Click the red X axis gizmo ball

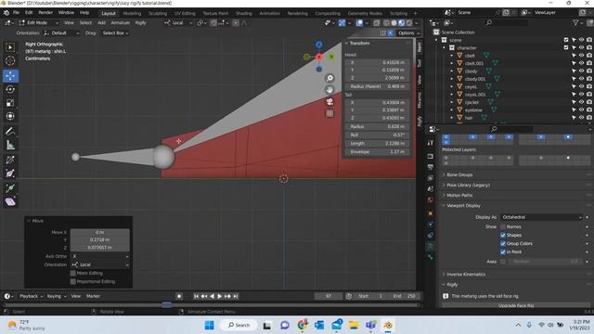319,57
